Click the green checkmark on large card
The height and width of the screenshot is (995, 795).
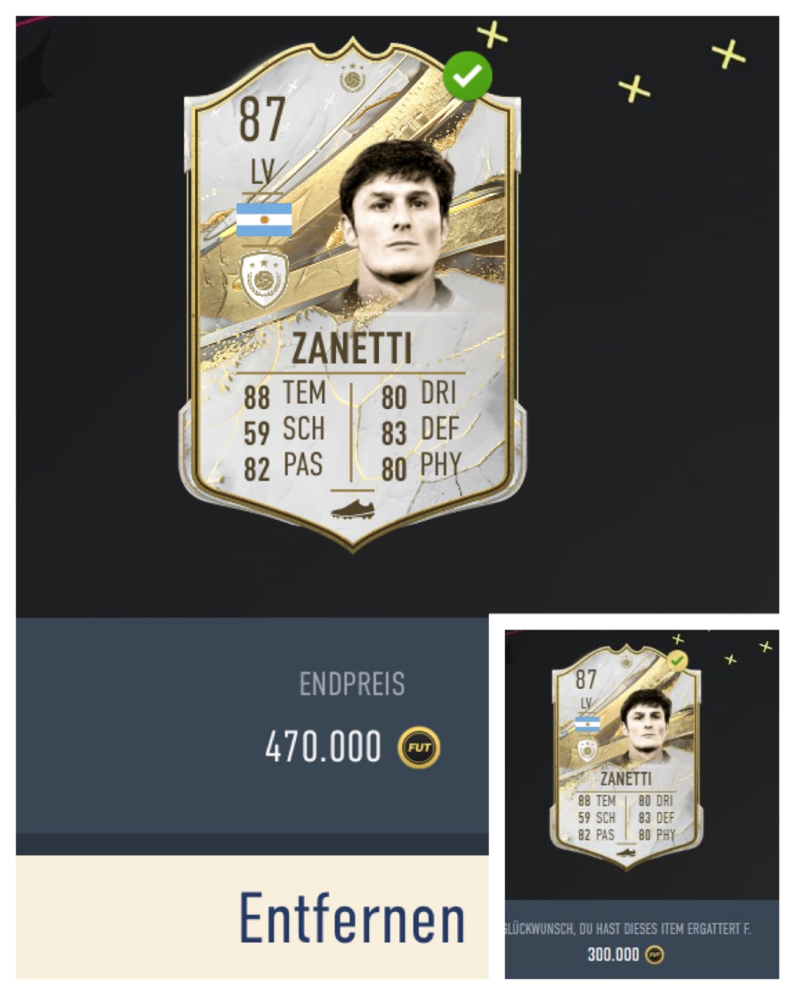(x=468, y=76)
